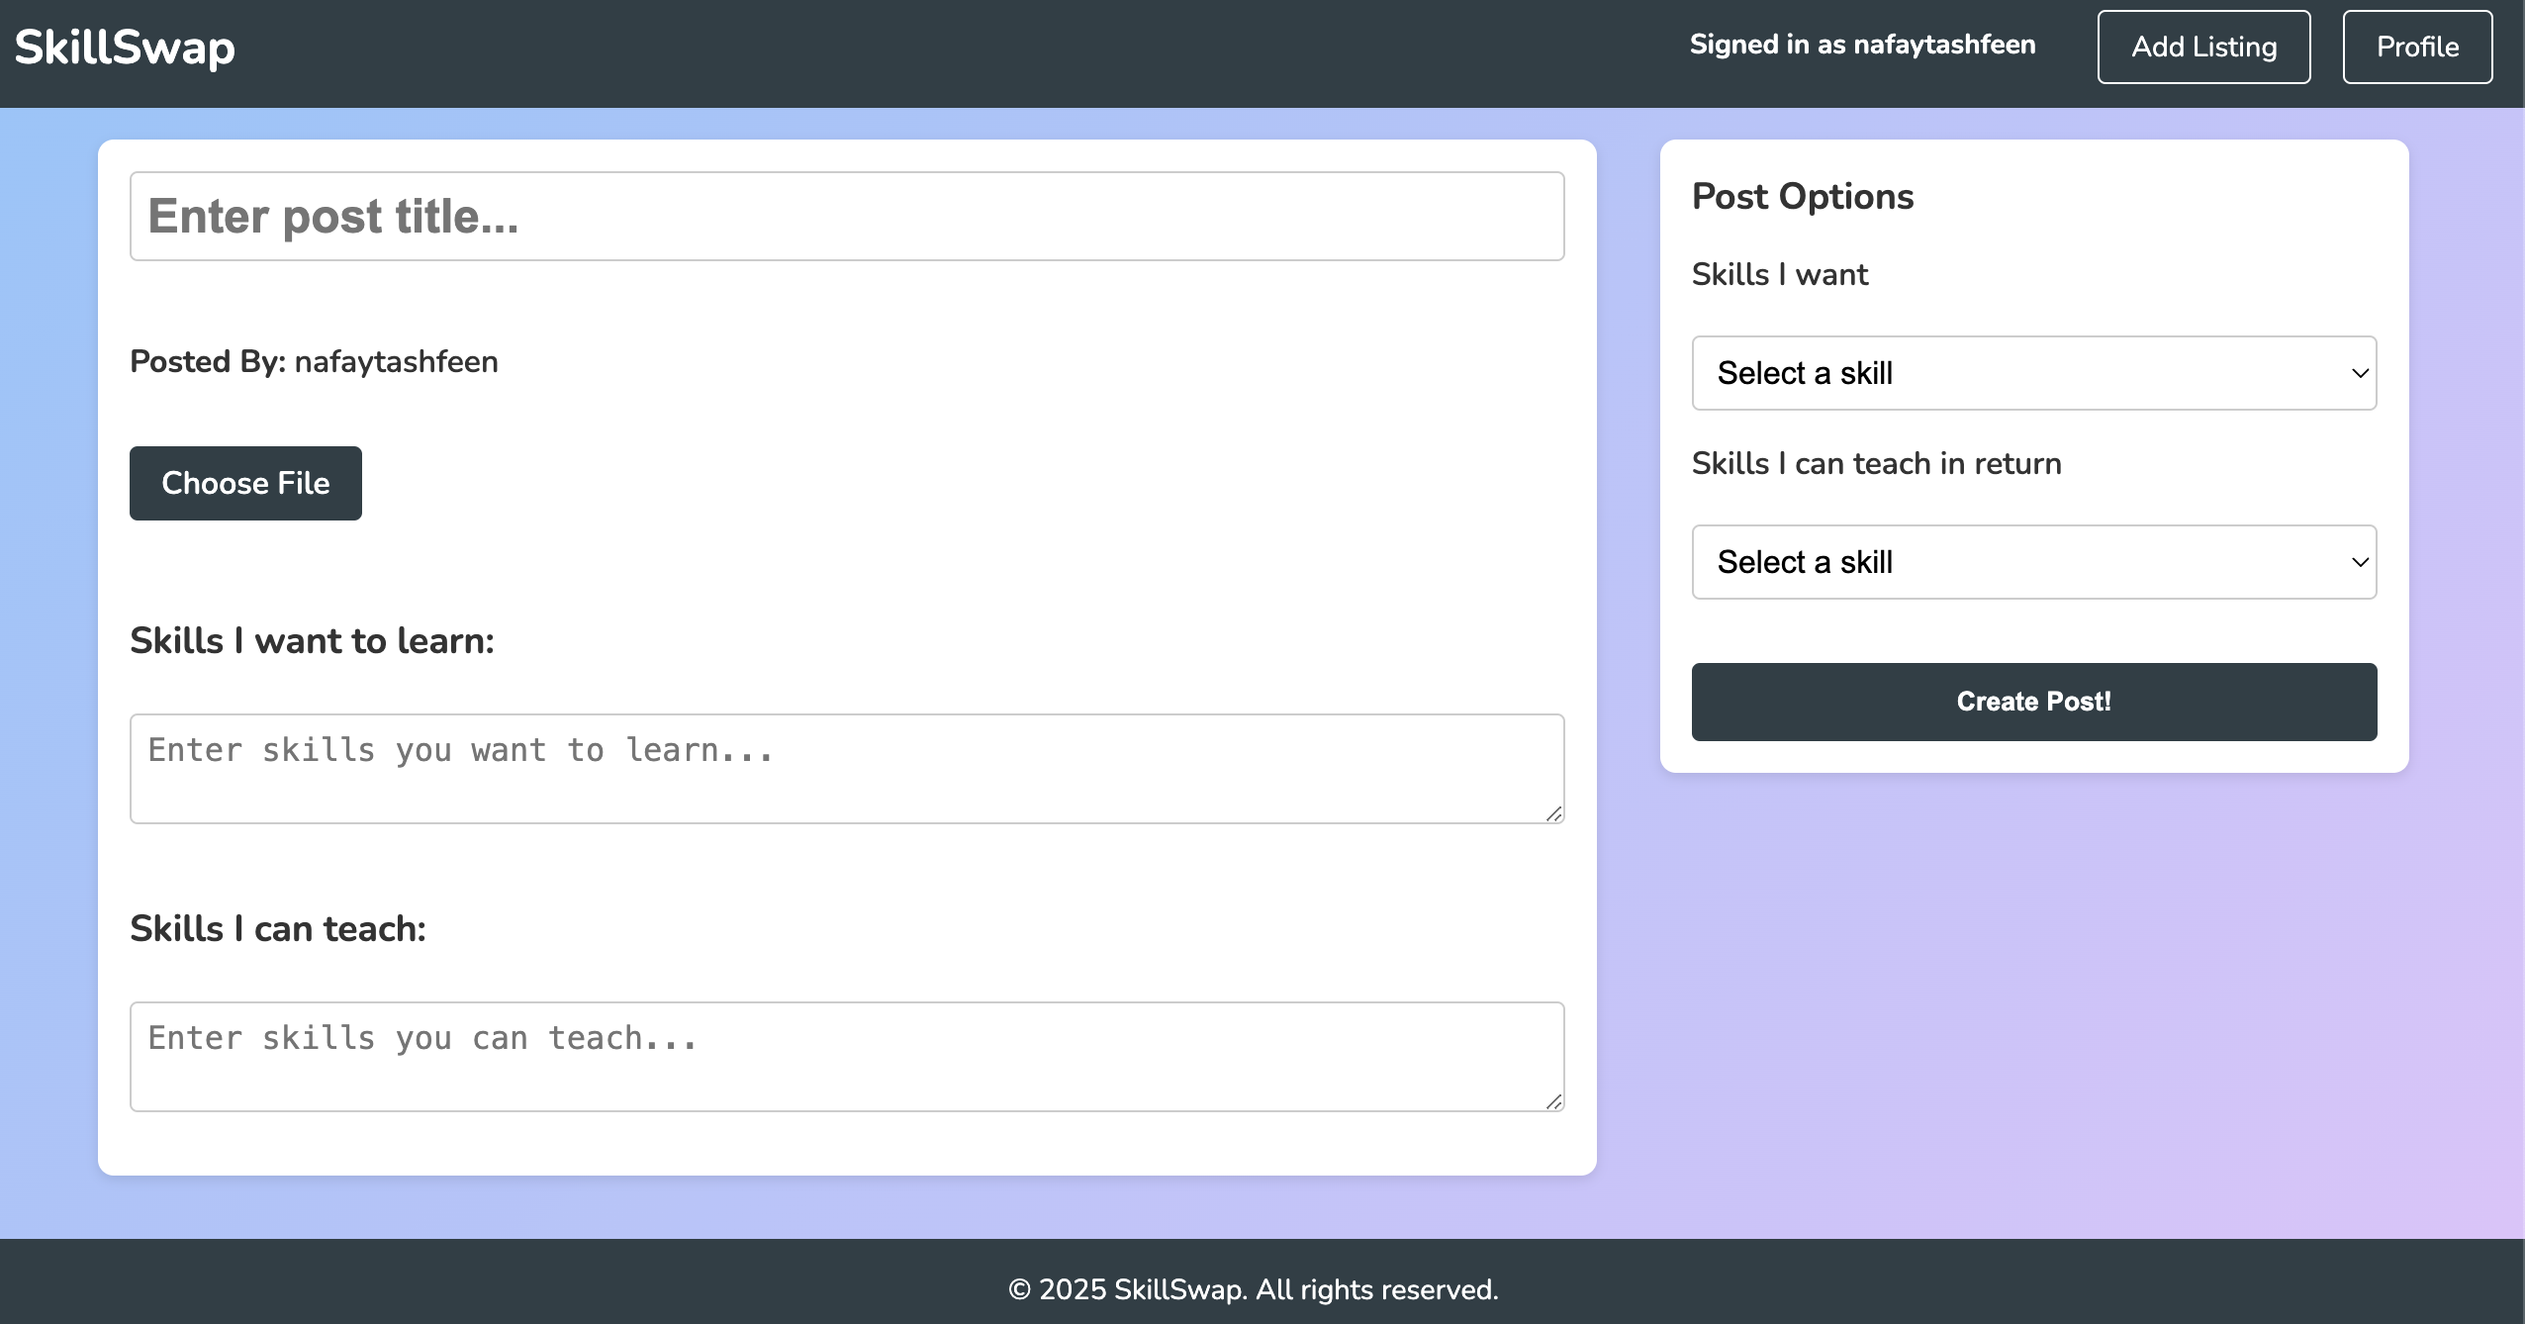
Task: Focus the skills you want to learn textarea
Action: click(847, 769)
